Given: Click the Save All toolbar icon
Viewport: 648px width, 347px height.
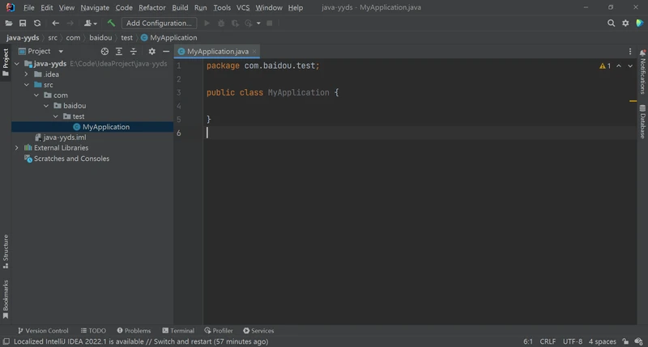Looking at the screenshot, I should coord(23,23).
